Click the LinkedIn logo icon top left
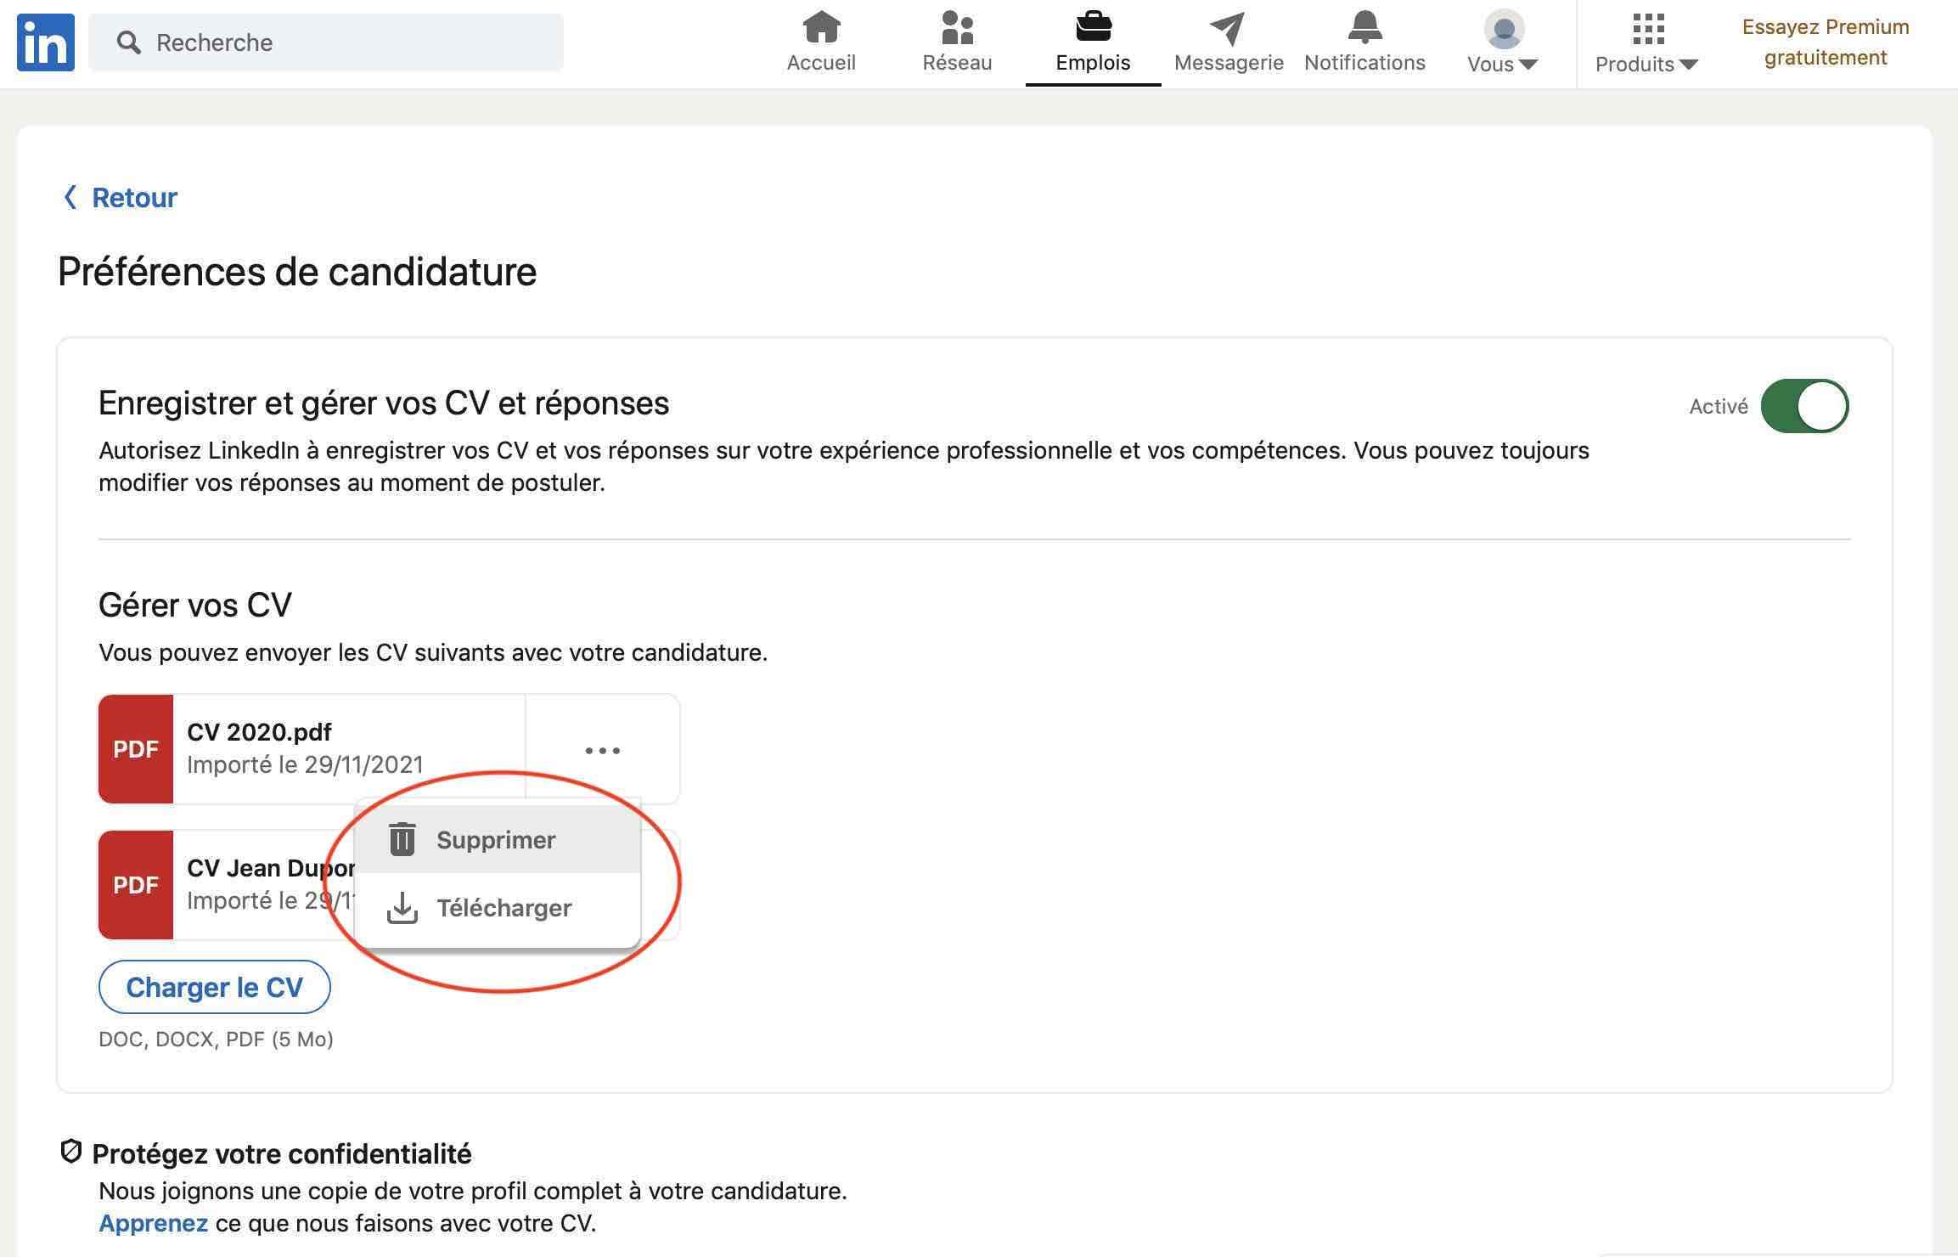Screen dimensions: 1958x1257 (42, 42)
